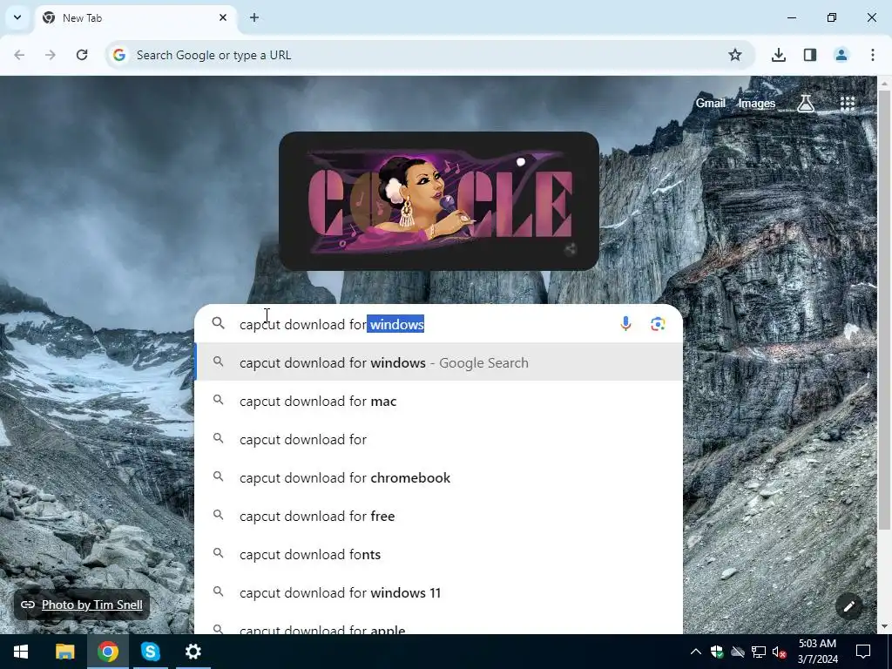
Task: Choose the plain capcut download for suggestion
Action: point(439,439)
